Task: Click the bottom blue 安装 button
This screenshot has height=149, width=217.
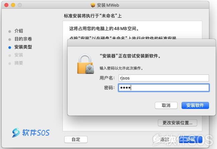Action: point(191,139)
